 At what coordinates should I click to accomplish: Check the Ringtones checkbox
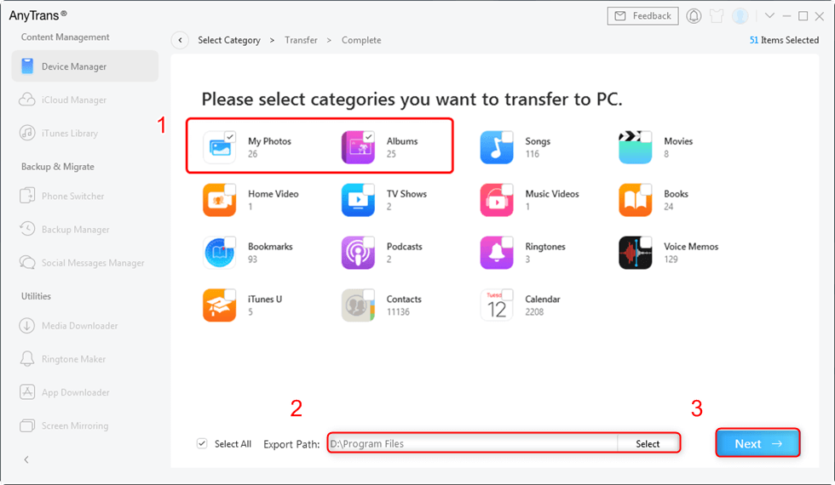pos(507,242)
